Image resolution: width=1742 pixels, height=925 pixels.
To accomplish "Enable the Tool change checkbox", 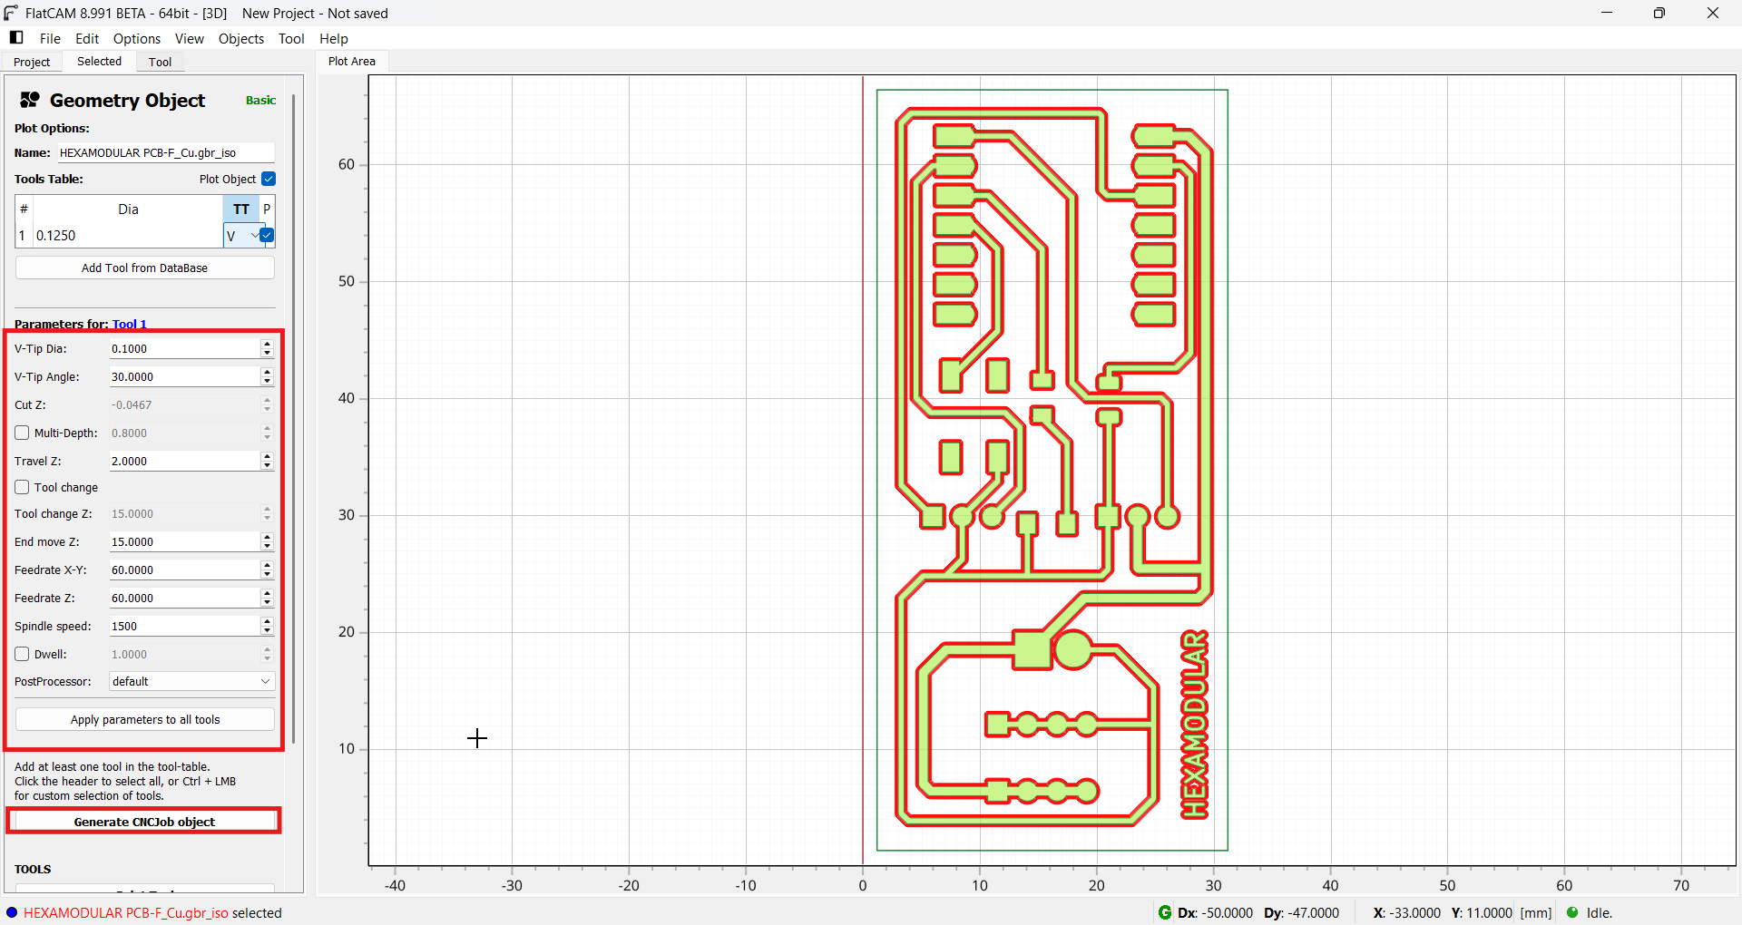I will tap(22, 487).
